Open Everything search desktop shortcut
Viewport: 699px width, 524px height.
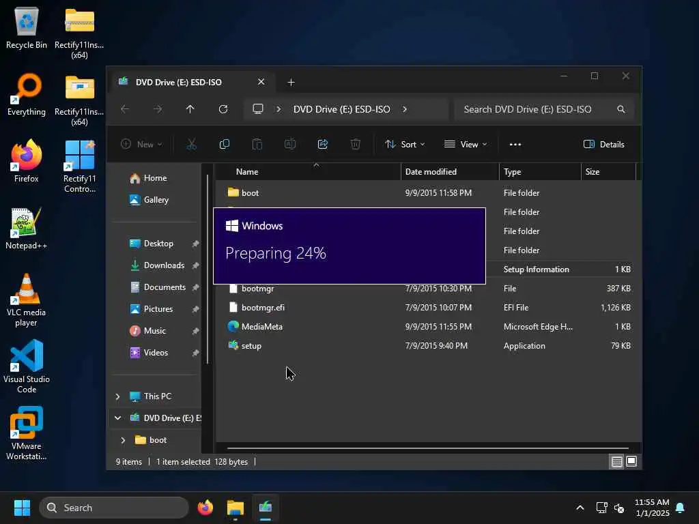pyautogui.click(x=27, y=95)
